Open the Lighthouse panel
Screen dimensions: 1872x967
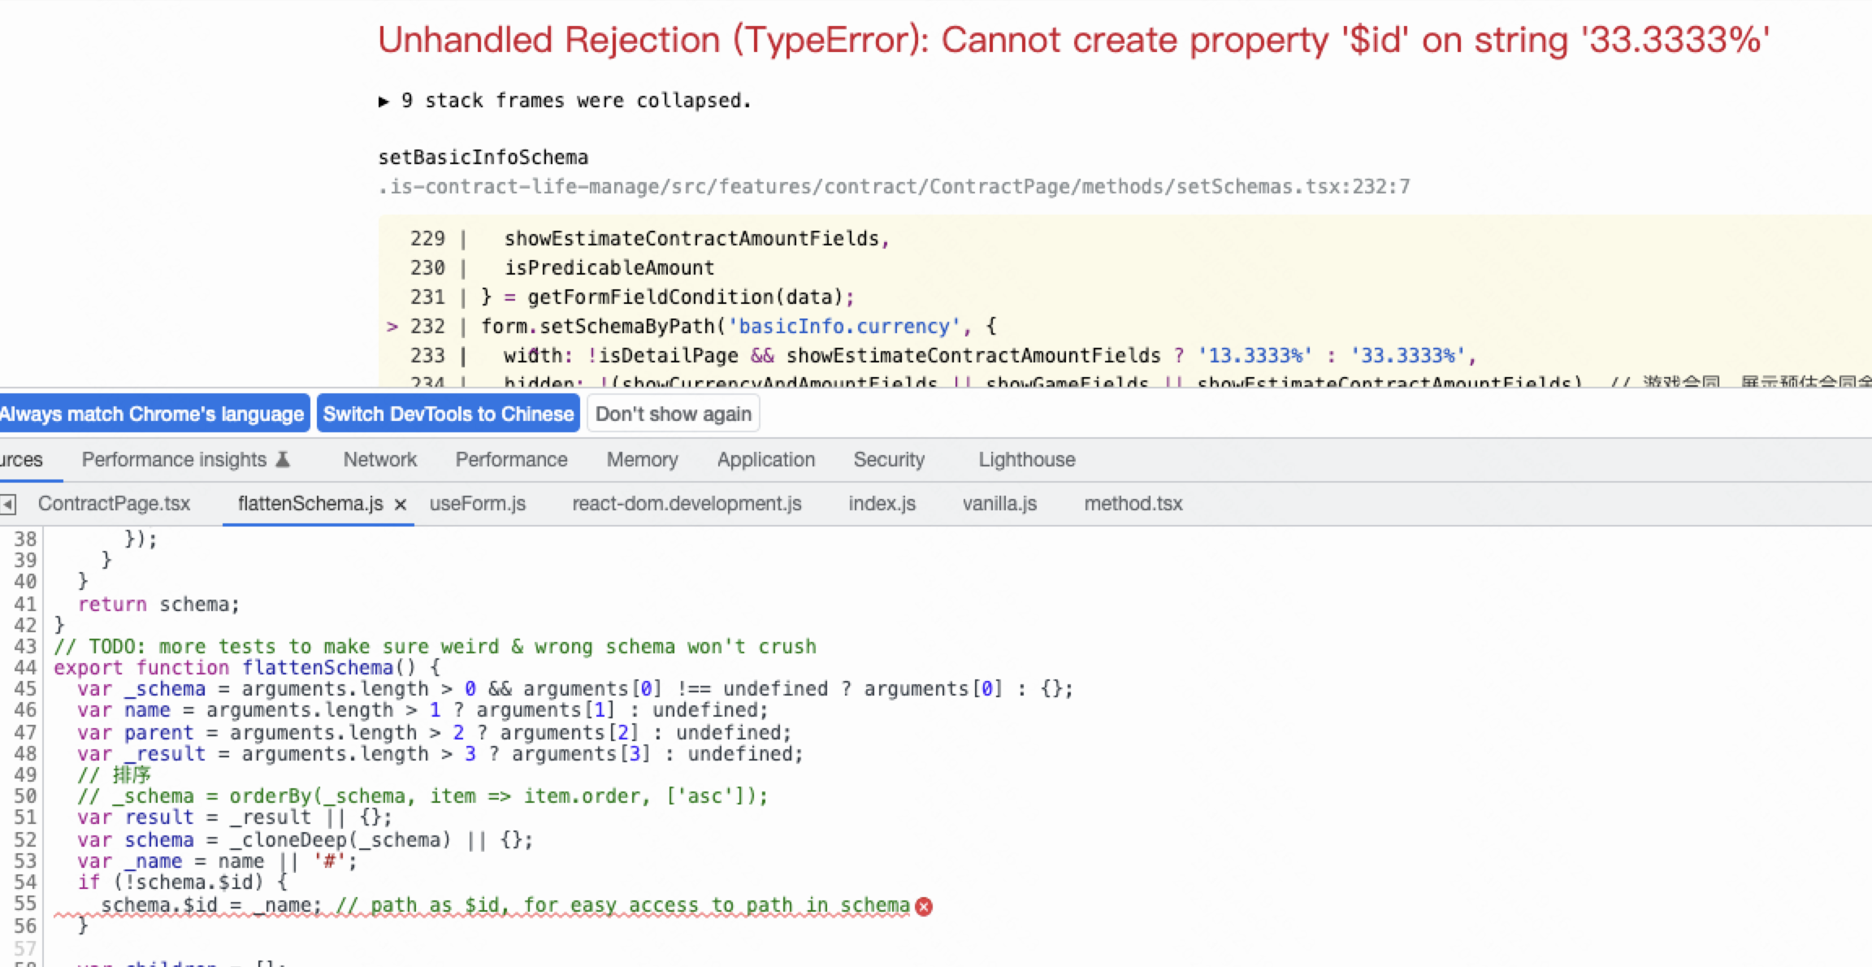[x=1025, y=459]
